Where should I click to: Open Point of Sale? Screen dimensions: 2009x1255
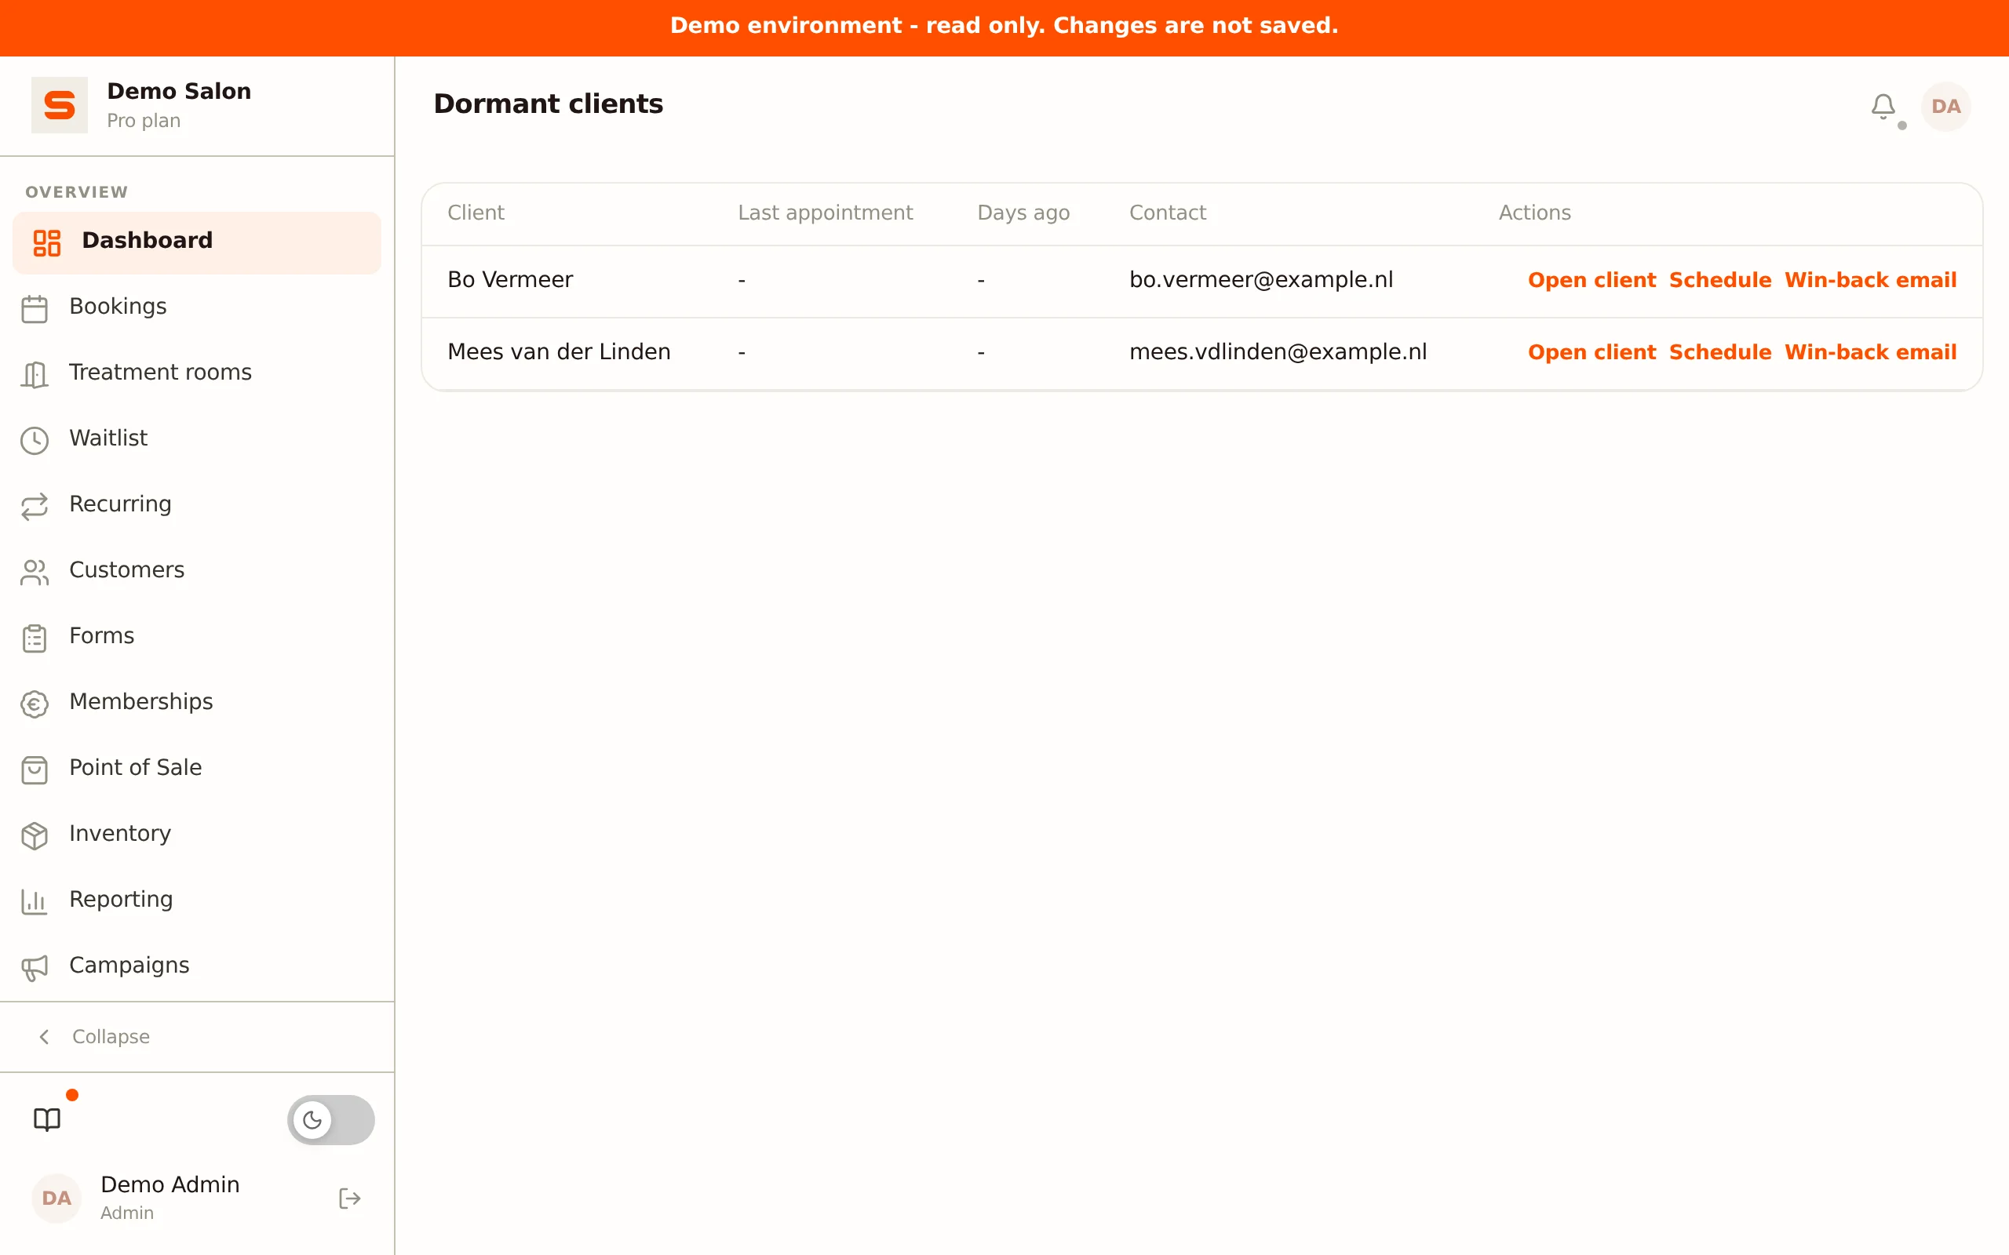coord(197,769)
